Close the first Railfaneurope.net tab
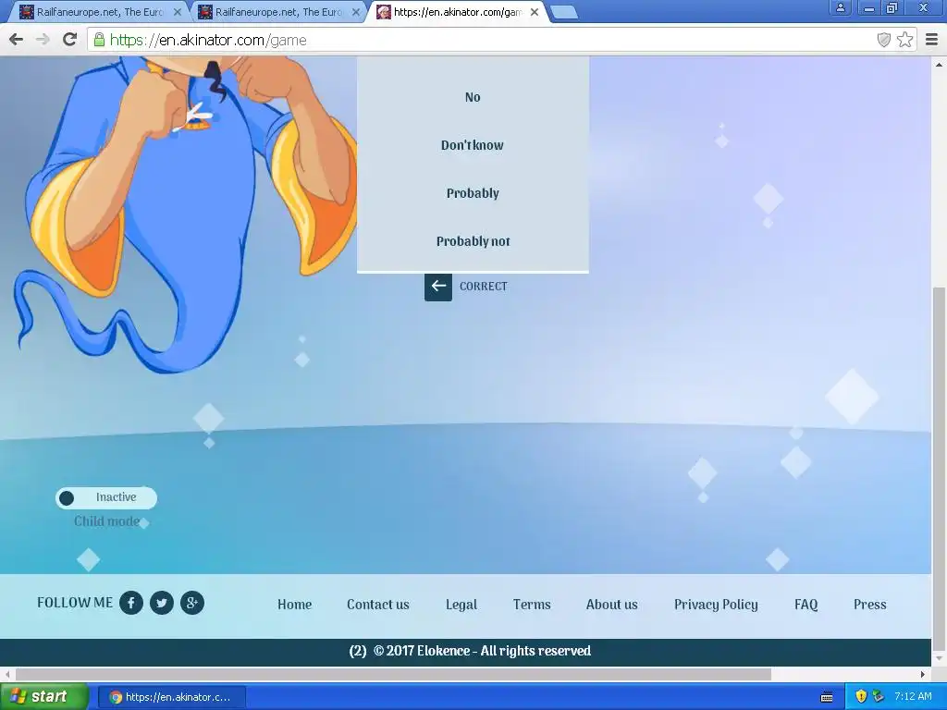This screenshot has height=710, width=947. [x=178, y=12]
